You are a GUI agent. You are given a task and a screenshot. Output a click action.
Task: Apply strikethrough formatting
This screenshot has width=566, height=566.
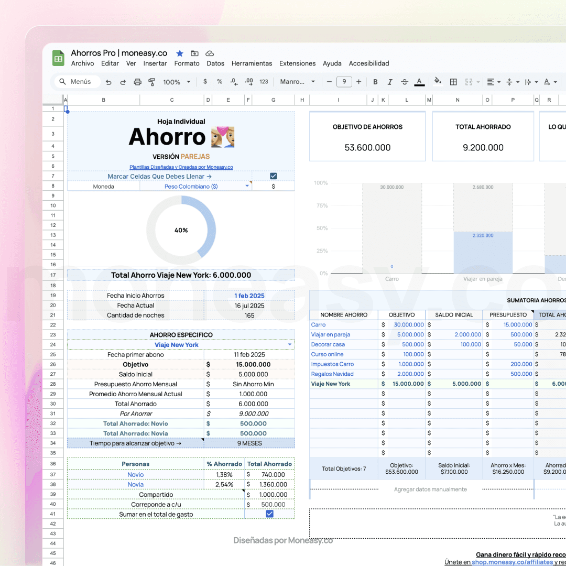click(404, 82)
